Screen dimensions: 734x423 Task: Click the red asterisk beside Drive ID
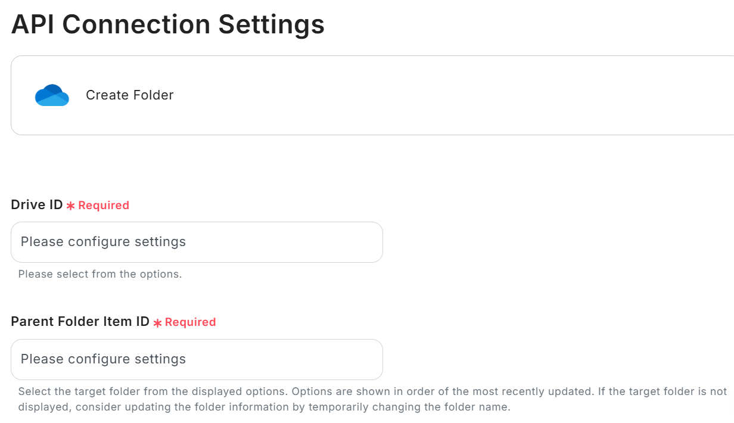70,206
